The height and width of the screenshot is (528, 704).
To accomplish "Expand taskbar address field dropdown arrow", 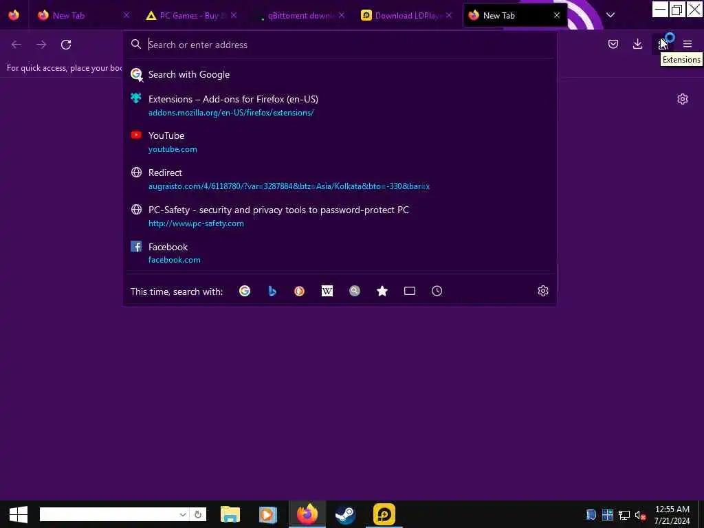I will click(x=183, y=514).
